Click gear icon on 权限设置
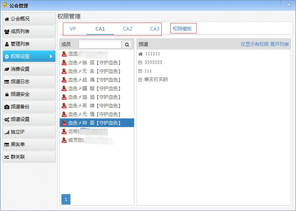296x211 pixels. pyautogui.click(x=7, y=56)
